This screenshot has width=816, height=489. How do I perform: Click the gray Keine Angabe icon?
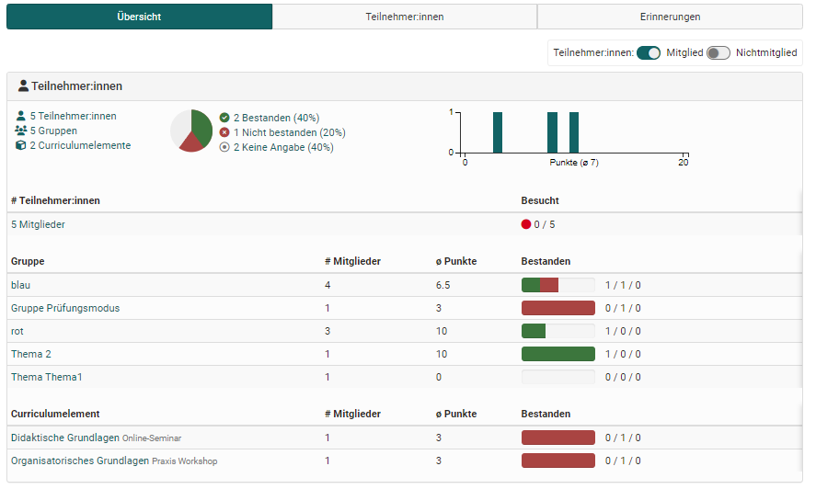(224, 147)
